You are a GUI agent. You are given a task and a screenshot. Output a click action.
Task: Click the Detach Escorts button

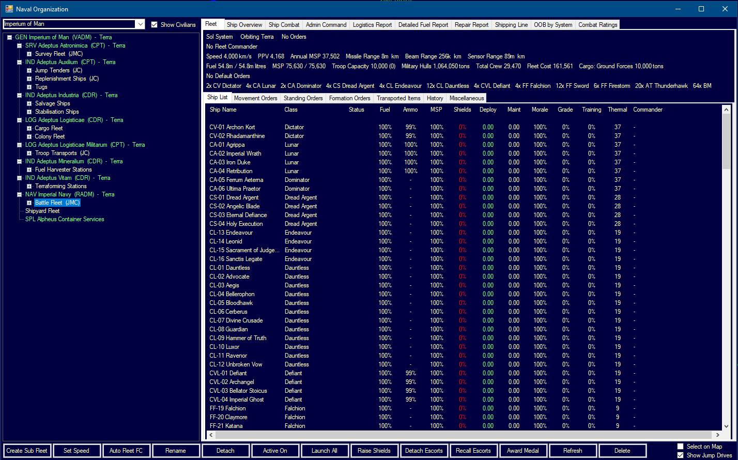pos(424,451)
